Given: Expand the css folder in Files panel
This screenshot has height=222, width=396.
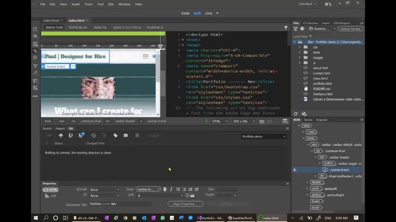Looking at the screenshot, I should [299, 47].
